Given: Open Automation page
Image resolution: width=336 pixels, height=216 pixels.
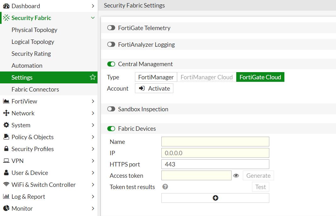Looking at the screenshot, I should (27, 66).
